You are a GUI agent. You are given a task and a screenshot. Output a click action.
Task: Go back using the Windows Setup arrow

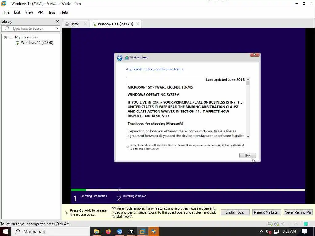click(x=120, y=58)
